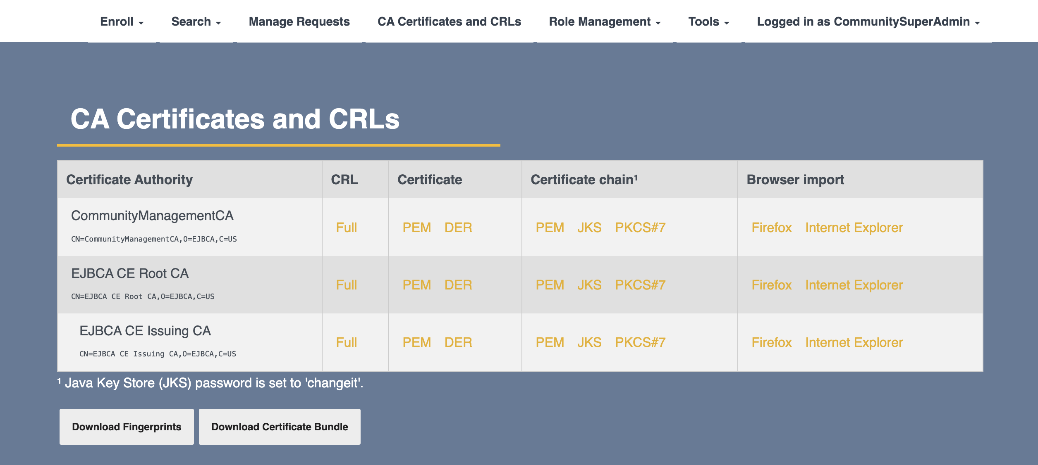Expand the Tools dropdown menu
This screenshot has width=1038, height=465.
coord(708,22)
